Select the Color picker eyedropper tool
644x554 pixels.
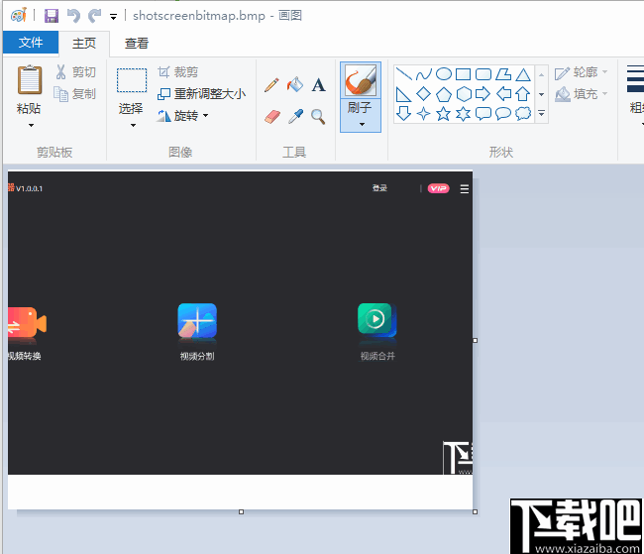pos(295,117)
